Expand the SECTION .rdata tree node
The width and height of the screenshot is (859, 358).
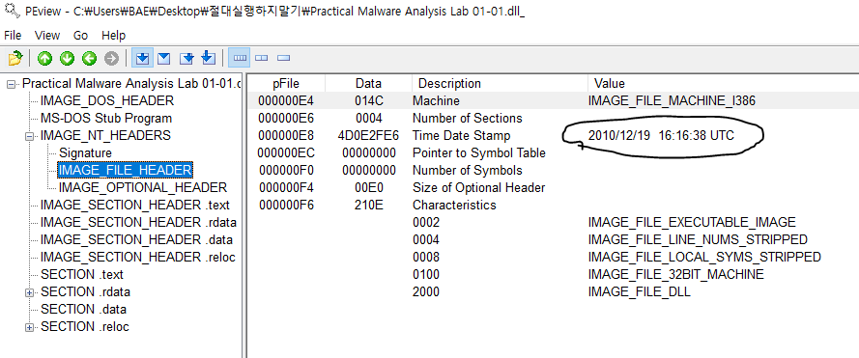(x=30, y=292)
